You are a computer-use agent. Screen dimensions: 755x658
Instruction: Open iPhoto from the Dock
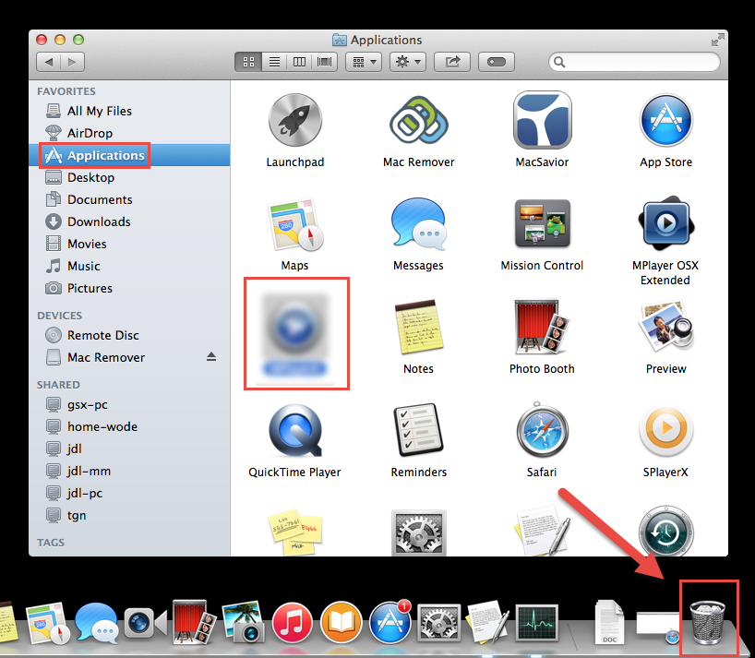click(x=243, y=622)
